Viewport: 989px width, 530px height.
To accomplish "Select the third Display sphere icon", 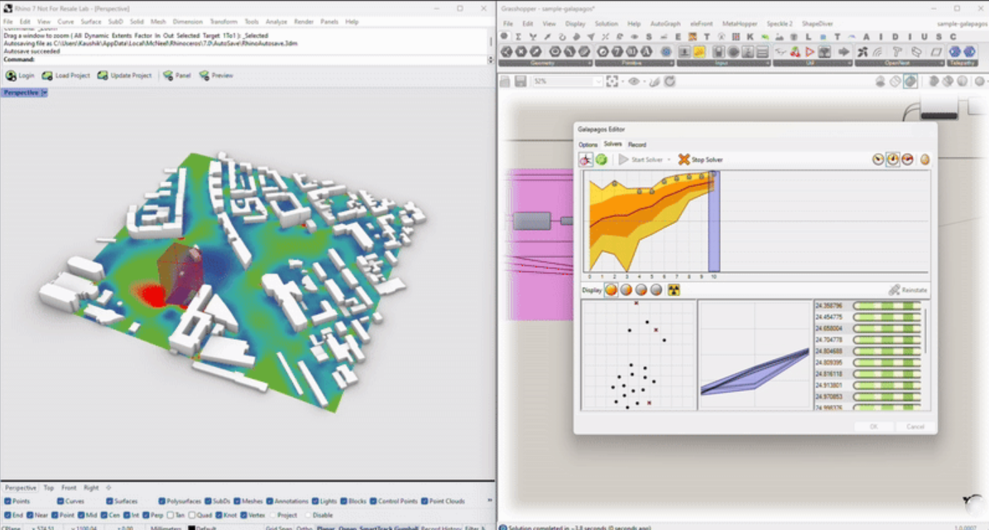I will point(641,290).
